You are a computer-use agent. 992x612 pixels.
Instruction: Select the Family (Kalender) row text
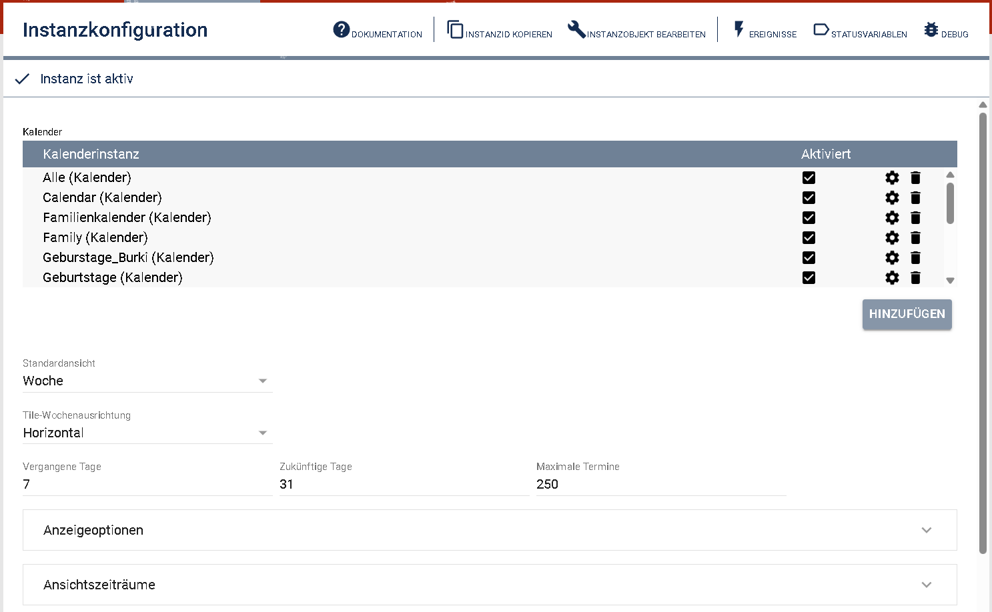(95, 238)
